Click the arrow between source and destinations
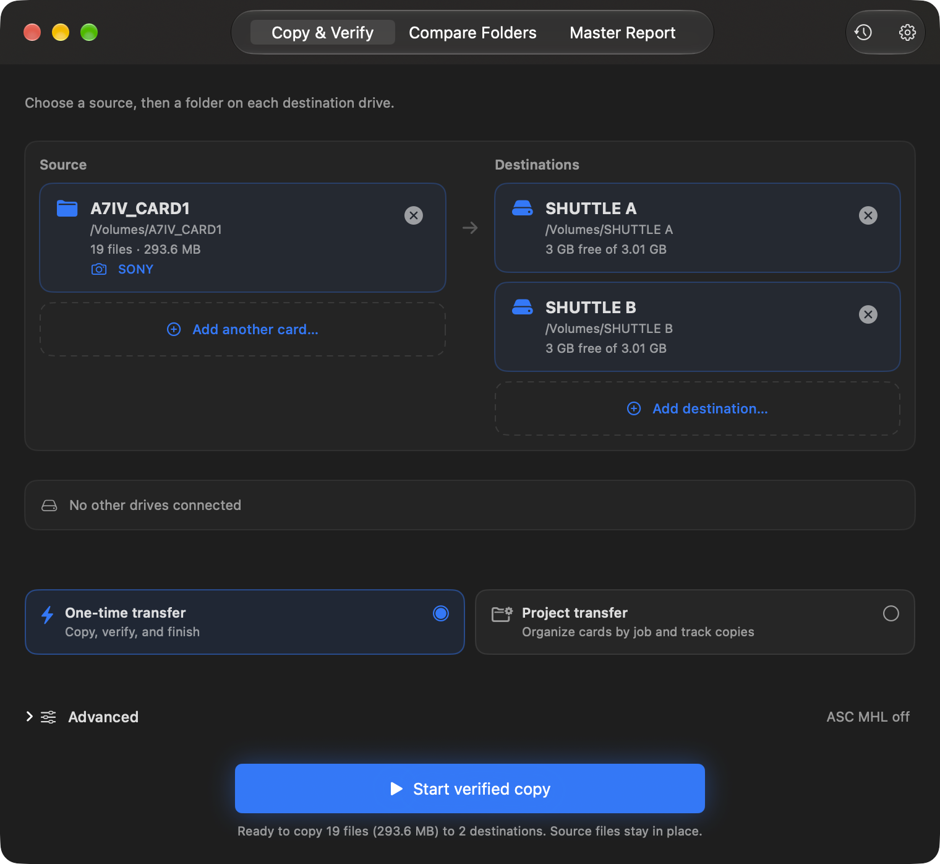The width and height of the screenshot is (940, 864). (470, 228)
